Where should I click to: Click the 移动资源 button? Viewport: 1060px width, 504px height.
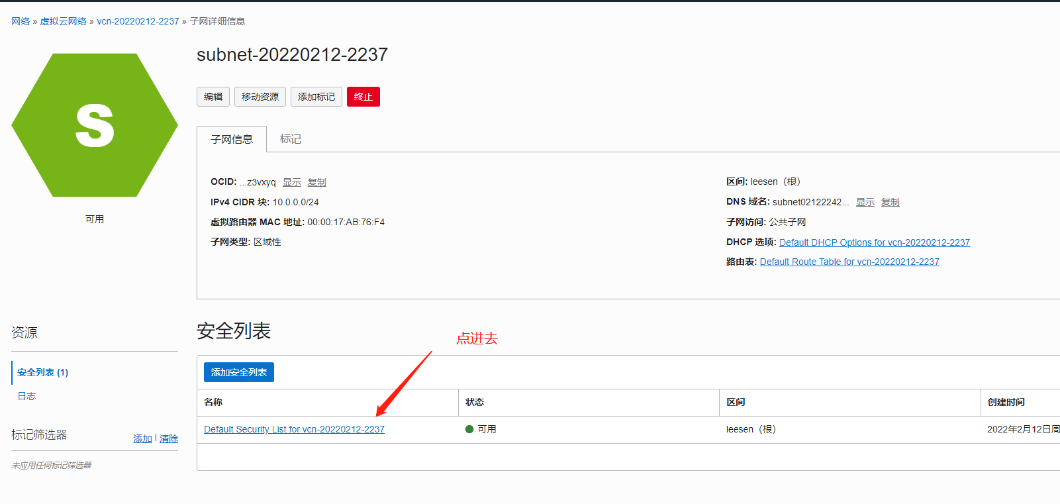[x=260, y=97]
